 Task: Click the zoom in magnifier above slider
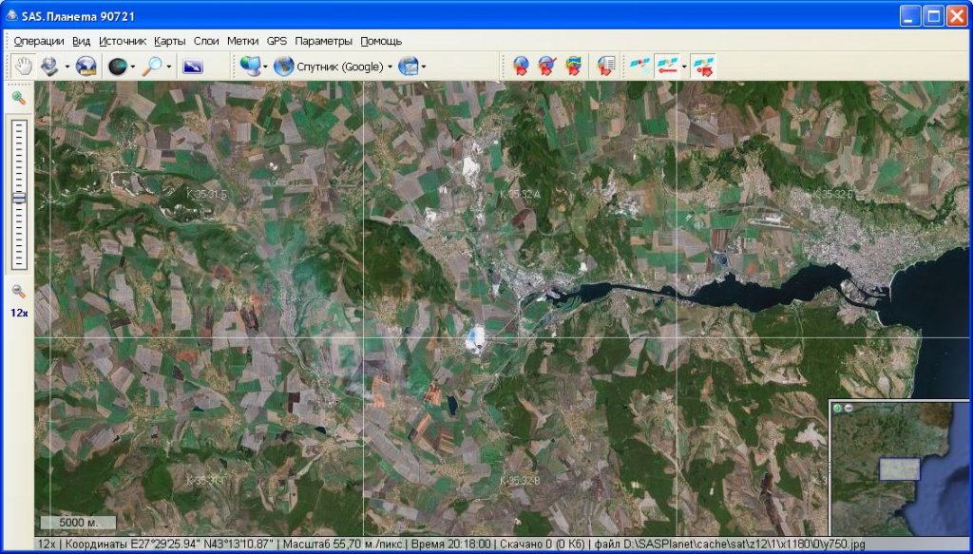[18, 98]
